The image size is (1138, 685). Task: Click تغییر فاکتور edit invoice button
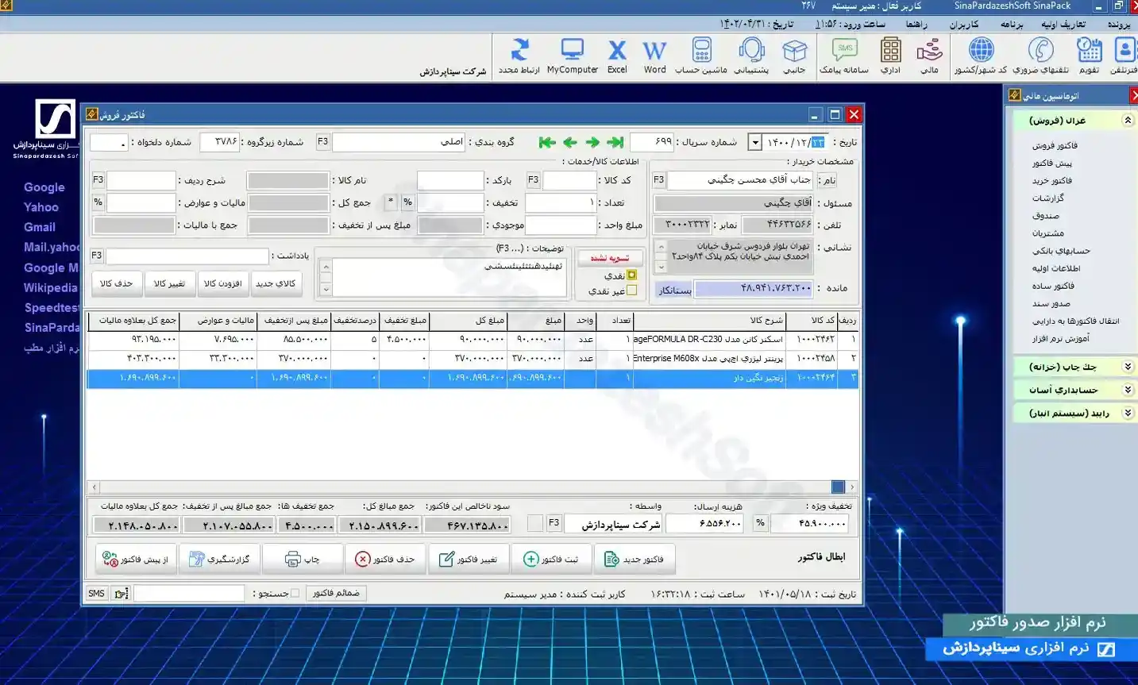coord(469,560)
